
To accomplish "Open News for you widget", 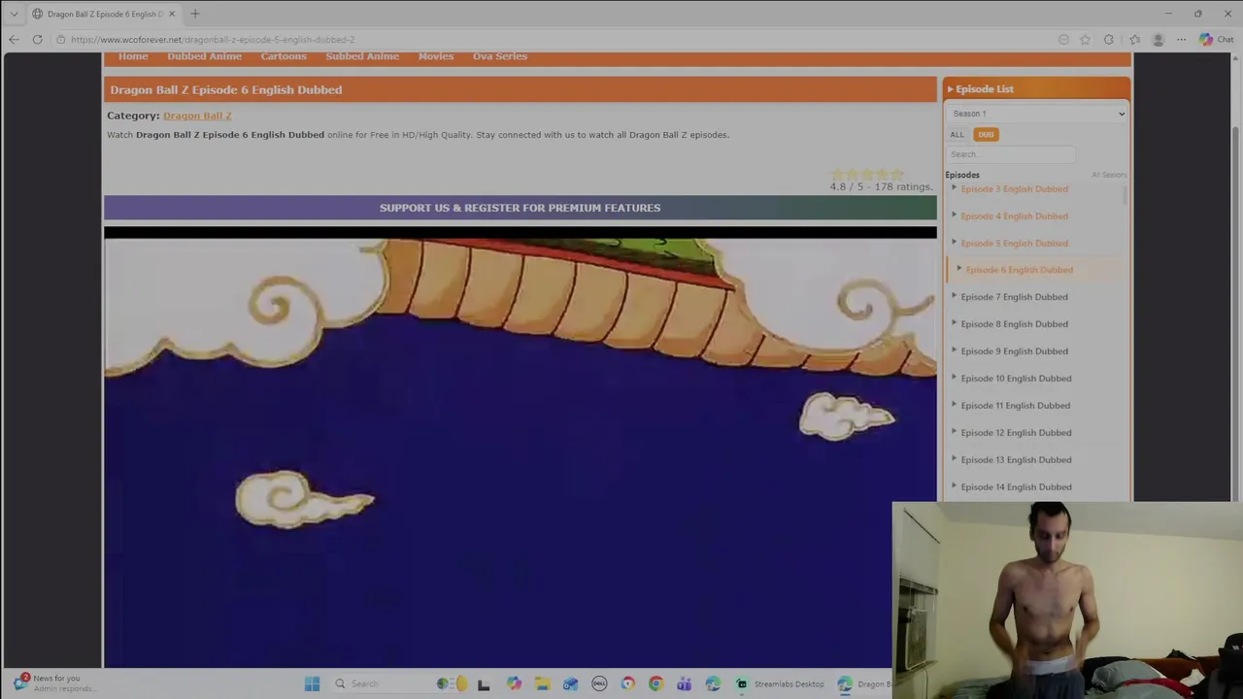I will 53,683.
